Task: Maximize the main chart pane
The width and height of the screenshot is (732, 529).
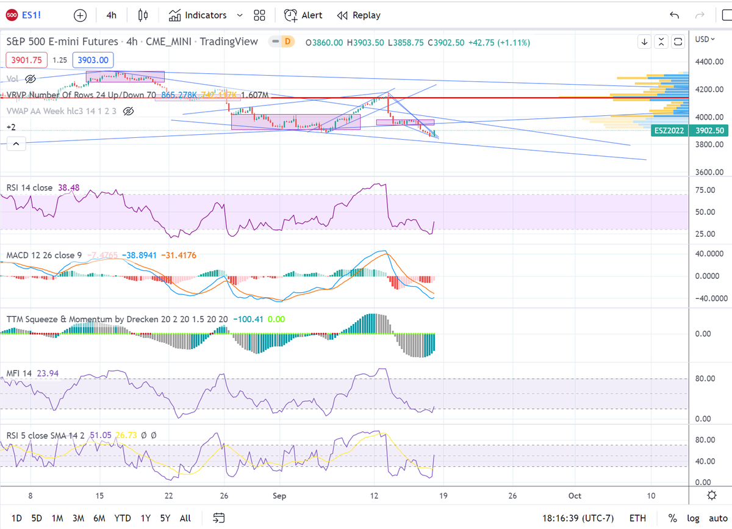Action: pos(678,42)
